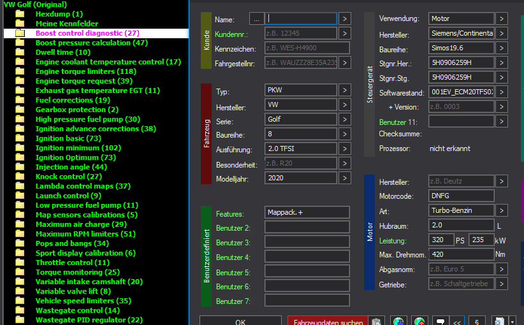This screenshot has height=325, width=524.
Task: Click the green Features label
Action: pos(230,214)
